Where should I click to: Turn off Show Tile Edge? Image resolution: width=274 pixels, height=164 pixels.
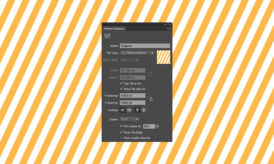coord(122,132)
